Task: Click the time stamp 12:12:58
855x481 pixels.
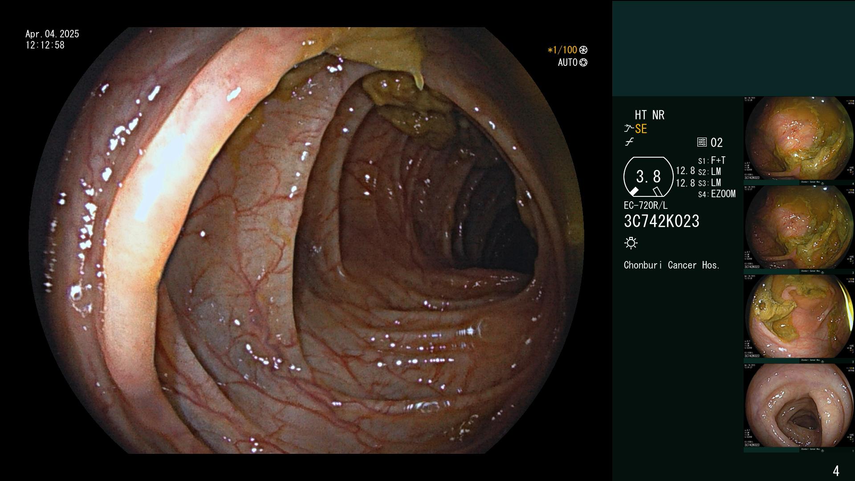Action: click(x=45, y=45)
